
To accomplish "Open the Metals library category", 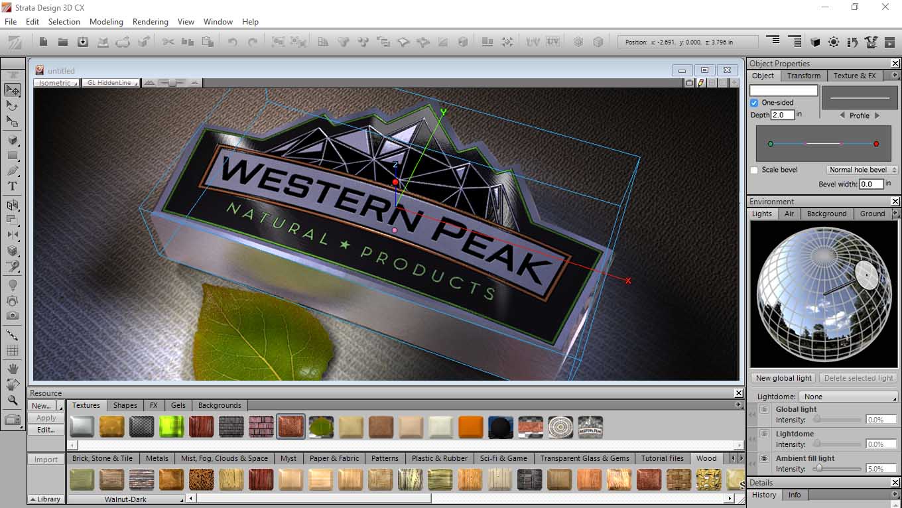I will coord(157,458).
